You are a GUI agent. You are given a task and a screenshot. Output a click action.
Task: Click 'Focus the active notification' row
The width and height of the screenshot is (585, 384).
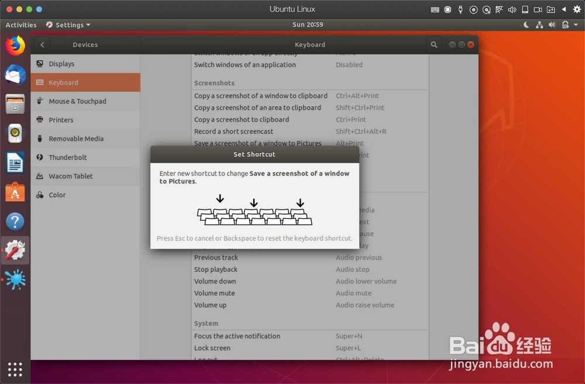point(310,336)
